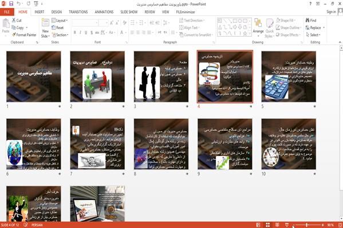Start Slide Show from status bar icon

coord(287,225)
